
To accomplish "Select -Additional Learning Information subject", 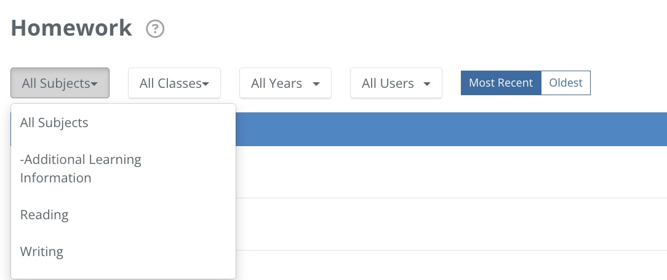I will 80,169.
